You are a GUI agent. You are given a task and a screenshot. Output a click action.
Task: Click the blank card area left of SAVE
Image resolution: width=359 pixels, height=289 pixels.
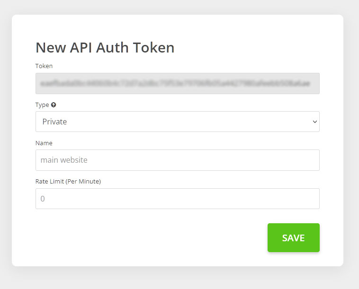[x=151, y=238]
